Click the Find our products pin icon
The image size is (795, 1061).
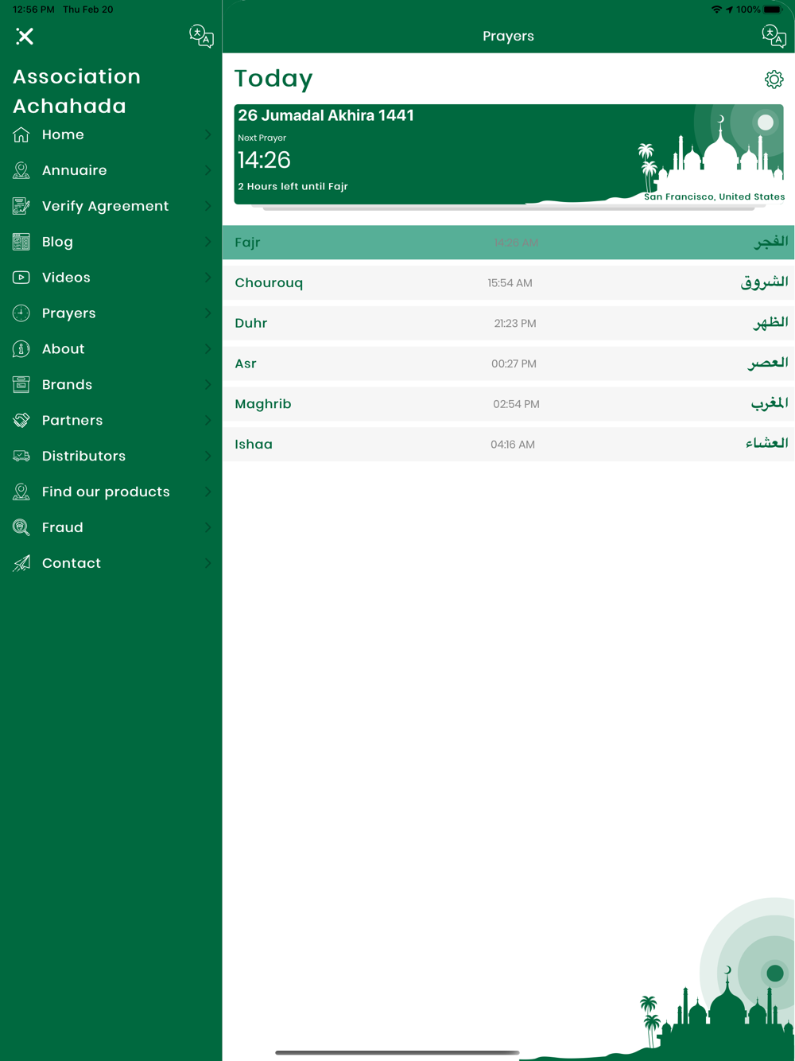[x=21, y=492]
